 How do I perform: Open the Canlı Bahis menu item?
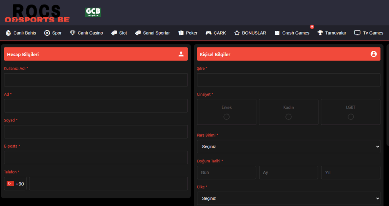pyautogui.click(x=21, y=33)
